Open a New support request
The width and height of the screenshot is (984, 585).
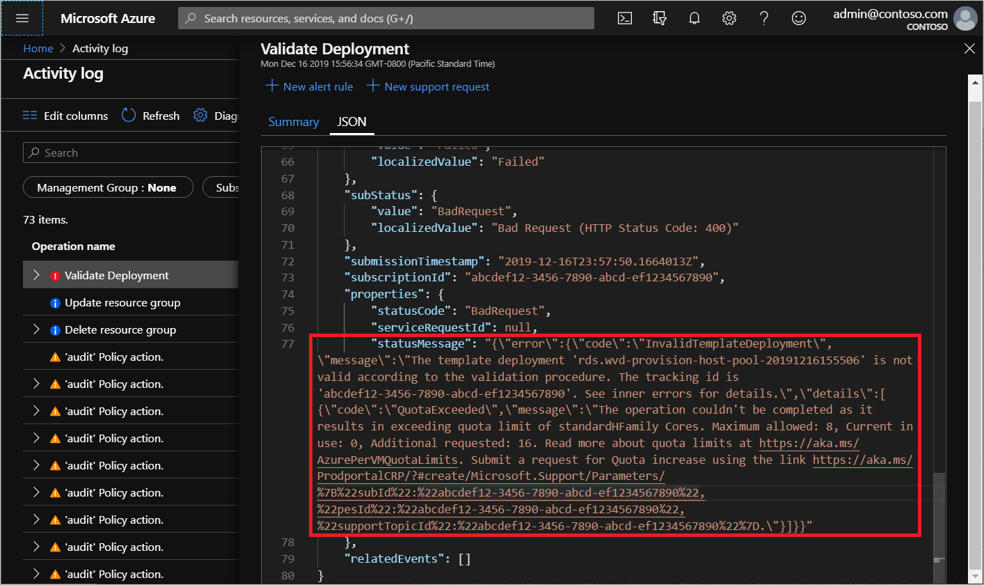tap(429, 86)
